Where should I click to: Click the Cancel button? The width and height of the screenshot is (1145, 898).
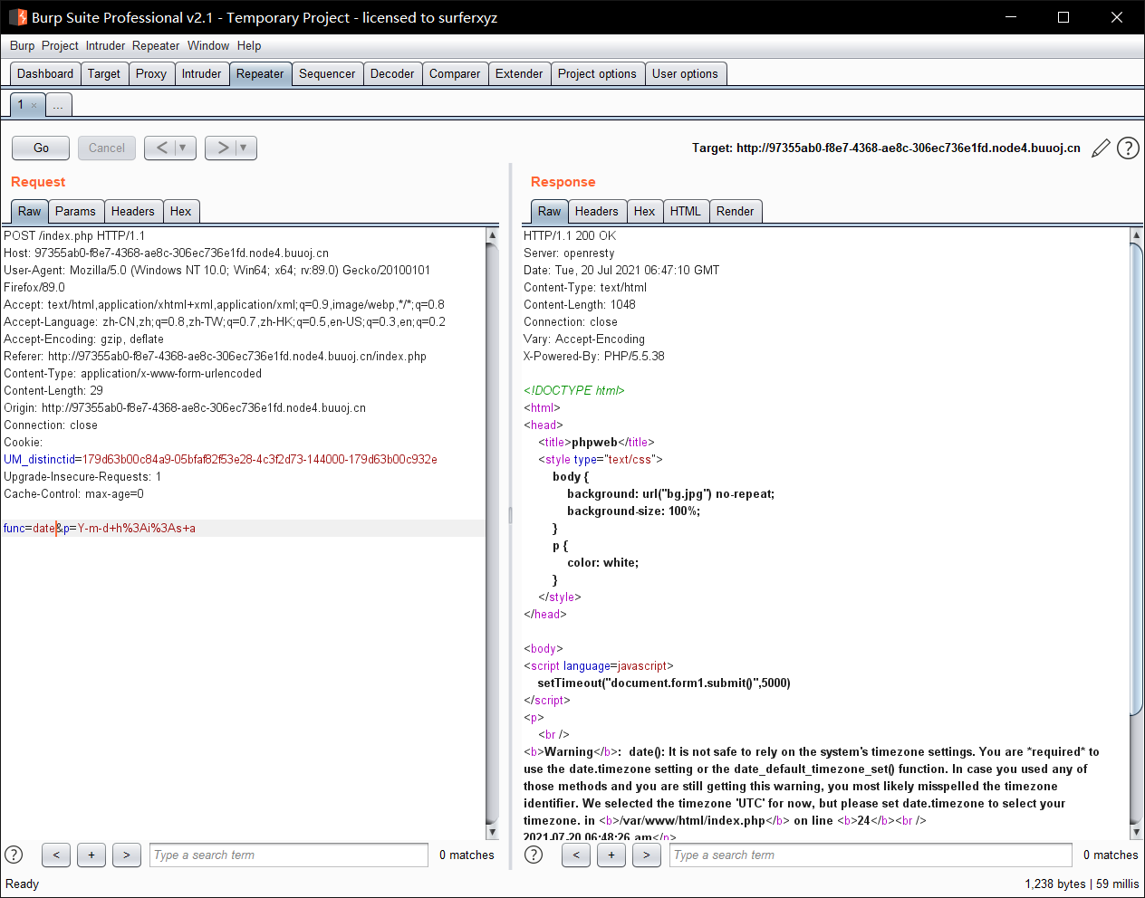click(107, 148)
